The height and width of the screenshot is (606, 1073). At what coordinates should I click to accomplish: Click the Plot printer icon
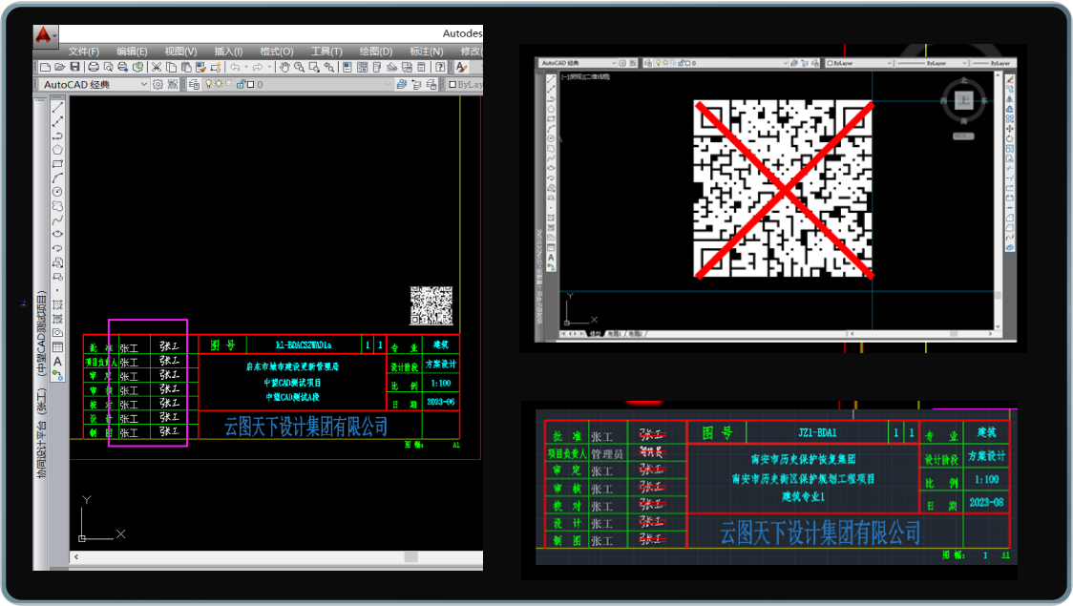(93, 67)
